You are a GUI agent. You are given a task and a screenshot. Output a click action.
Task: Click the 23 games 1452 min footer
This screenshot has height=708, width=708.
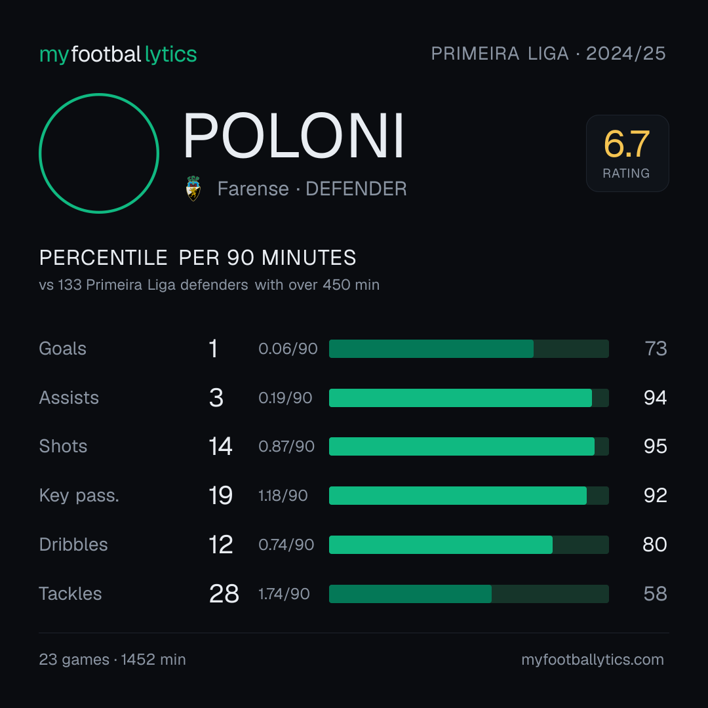[x=113, y=659]
